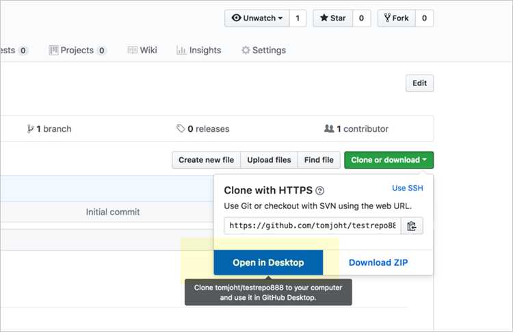Image resolution: width=513 pixels, height=332 pixels.
Task: Collapse the Clone or download dropdown
Action: click(x=389, y=160)
